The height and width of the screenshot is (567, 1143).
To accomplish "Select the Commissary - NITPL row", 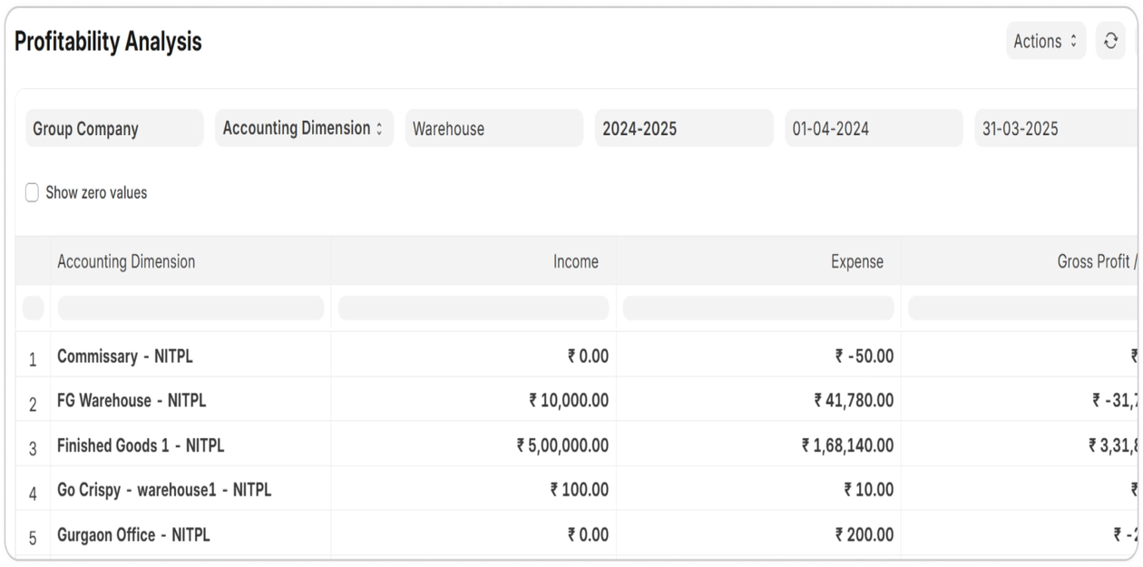I will click(125, 356).
